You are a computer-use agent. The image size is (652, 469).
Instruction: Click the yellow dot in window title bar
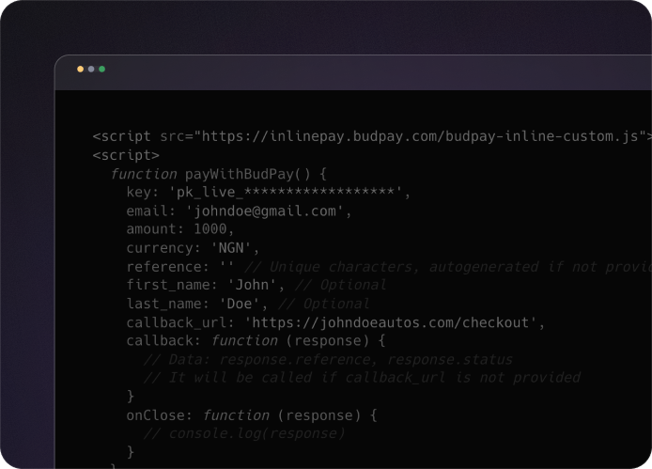tap(80, 70)
